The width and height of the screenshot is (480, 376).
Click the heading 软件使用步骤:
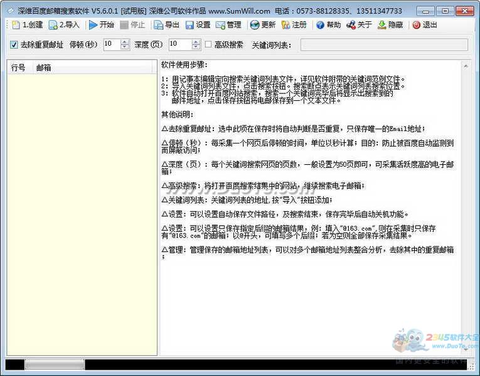[184, 65]
